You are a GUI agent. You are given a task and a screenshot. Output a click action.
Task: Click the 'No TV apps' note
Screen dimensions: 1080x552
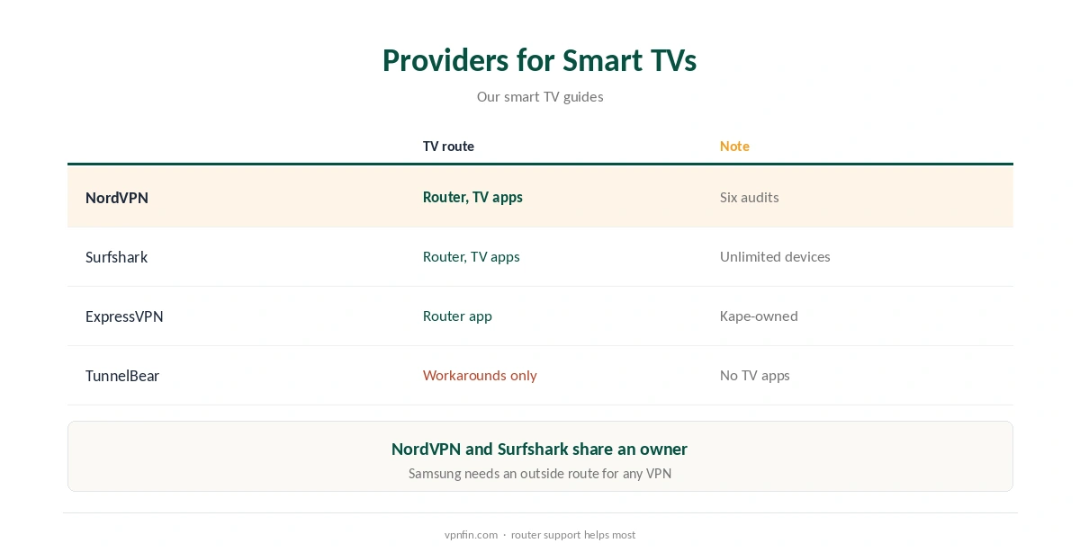[755, 375]
